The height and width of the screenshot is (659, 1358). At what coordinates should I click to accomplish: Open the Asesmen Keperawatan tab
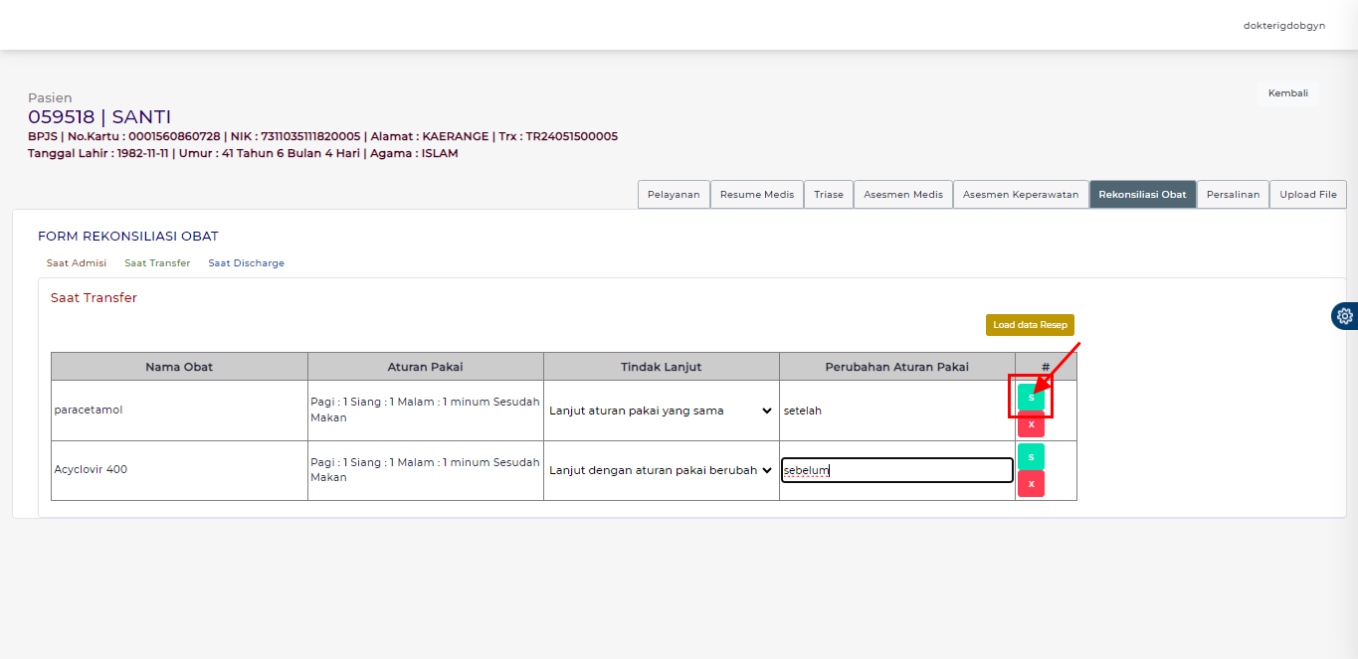click(x=1020, y=195)
